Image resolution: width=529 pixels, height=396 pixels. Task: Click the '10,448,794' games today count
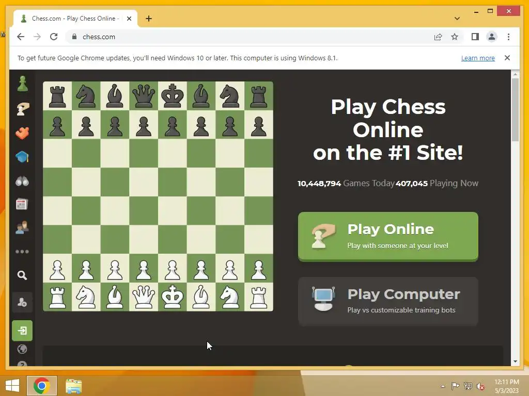[319, 184]
